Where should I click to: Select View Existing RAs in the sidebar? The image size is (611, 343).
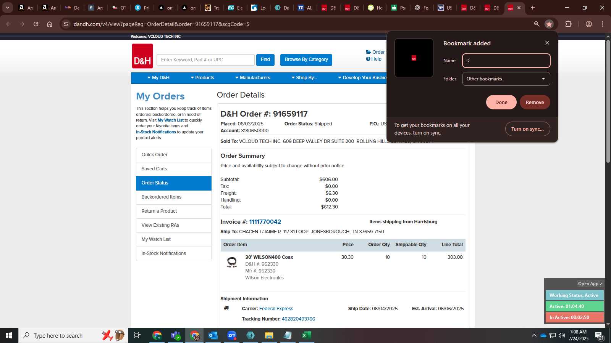coord(174,225)
